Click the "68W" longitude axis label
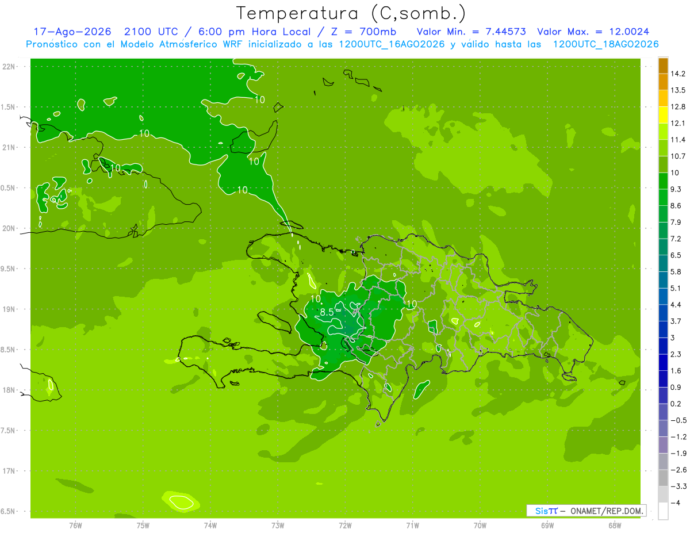The image size is (690, 533). tap(615, 526)
